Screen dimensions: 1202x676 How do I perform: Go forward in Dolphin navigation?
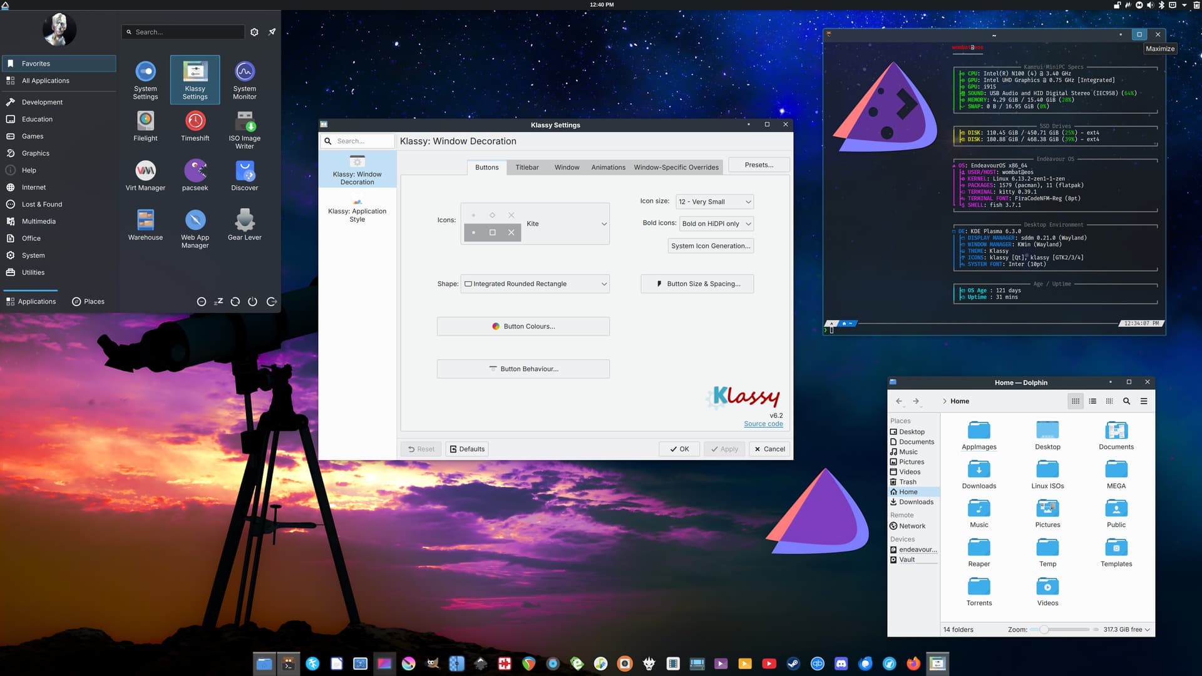916,401
